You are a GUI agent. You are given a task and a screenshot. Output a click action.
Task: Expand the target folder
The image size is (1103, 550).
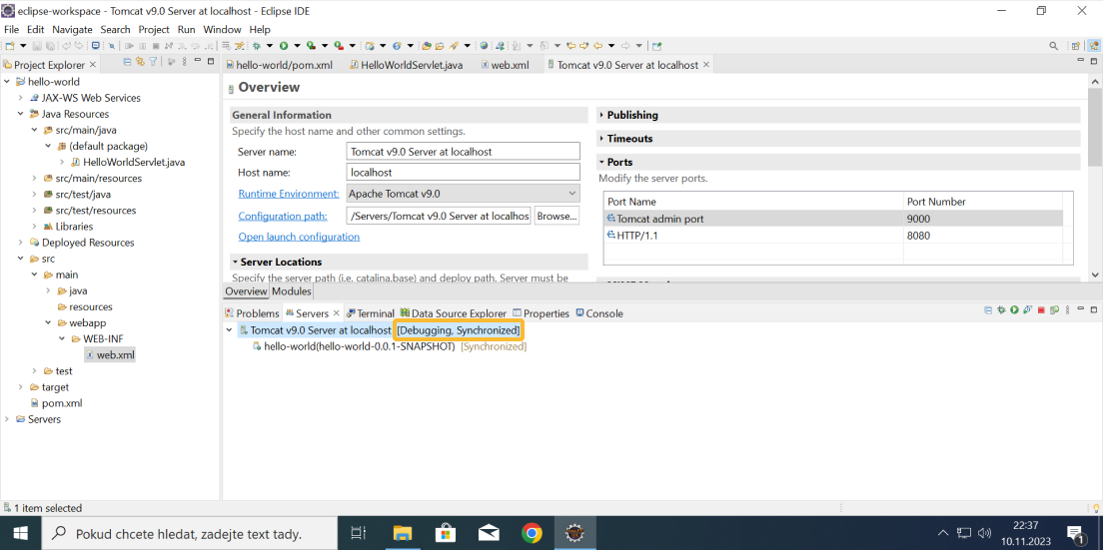tap(20, 387)
